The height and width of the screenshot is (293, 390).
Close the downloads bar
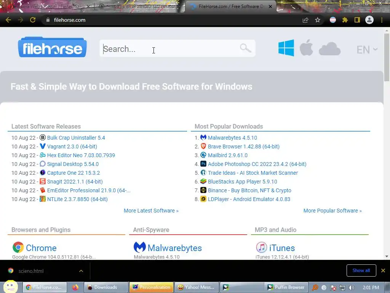383,270
